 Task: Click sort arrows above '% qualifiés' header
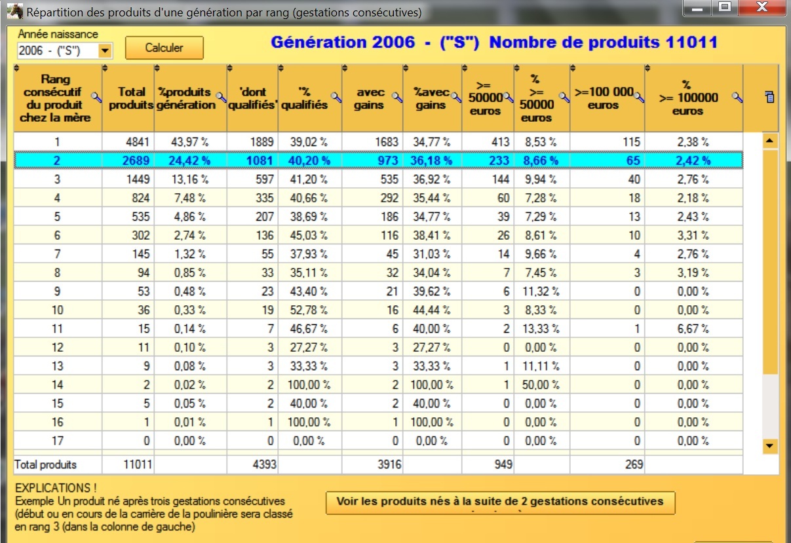tap(280, 67)
